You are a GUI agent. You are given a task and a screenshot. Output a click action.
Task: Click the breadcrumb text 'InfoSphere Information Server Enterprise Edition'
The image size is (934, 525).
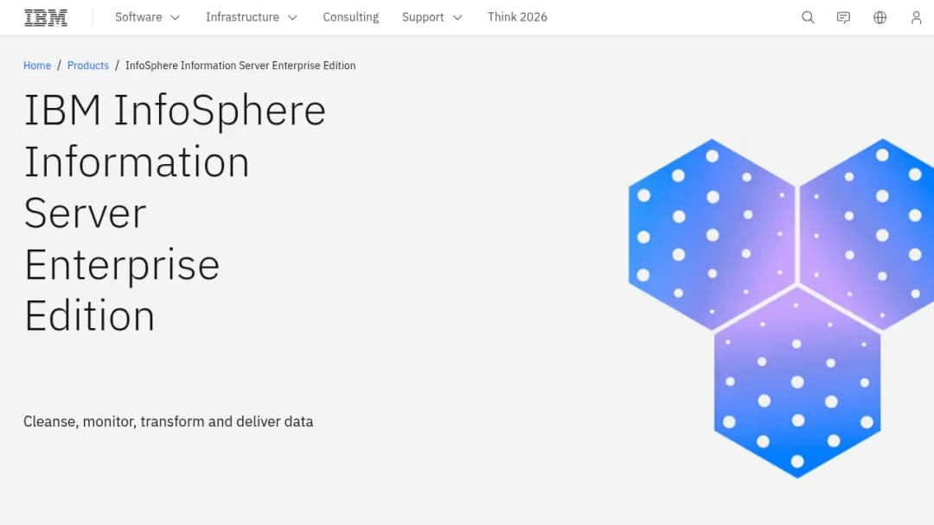click(240, 66)
